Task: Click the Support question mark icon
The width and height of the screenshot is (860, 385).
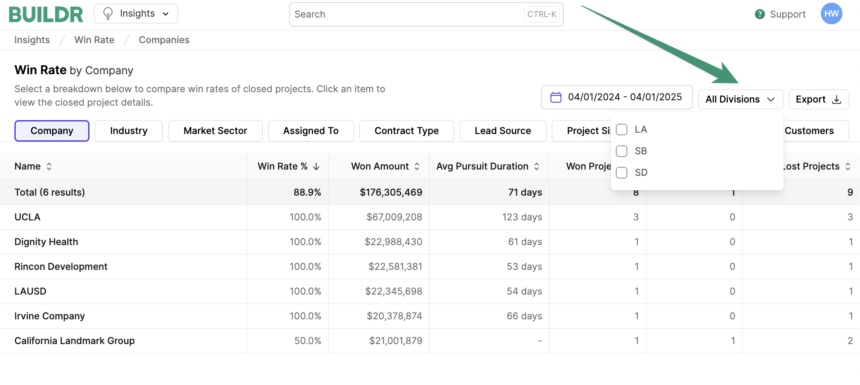Action: pos(760,14)
